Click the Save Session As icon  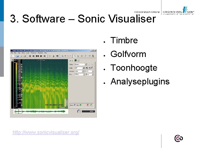point(24,56)
